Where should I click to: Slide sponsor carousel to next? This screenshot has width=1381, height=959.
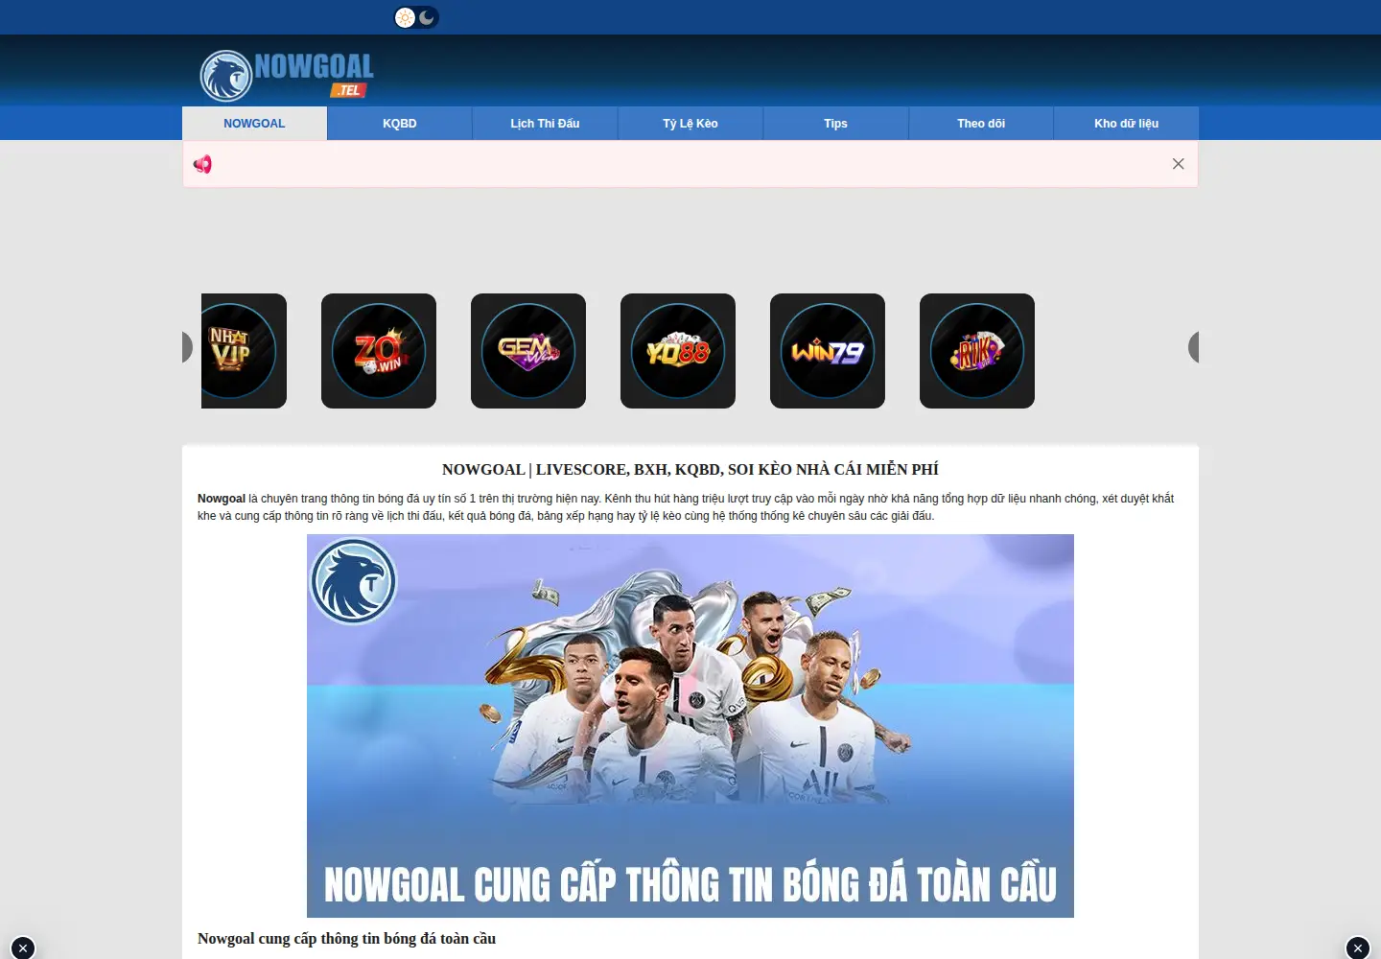pyautogui.click(x=1193, y=347)
